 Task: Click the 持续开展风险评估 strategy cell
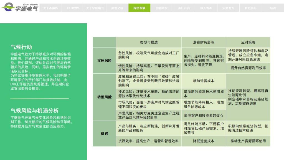248,55
